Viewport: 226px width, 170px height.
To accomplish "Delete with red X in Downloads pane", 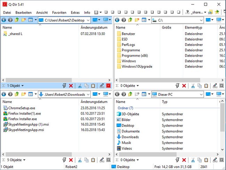I will point(71,160).
